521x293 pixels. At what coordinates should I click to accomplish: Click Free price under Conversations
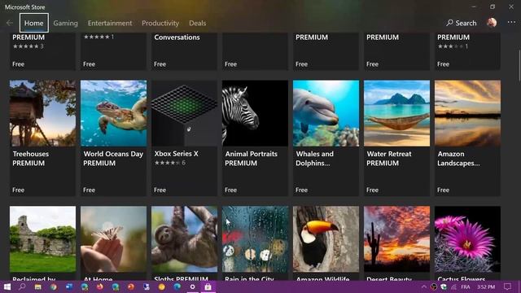click(160, 64)
